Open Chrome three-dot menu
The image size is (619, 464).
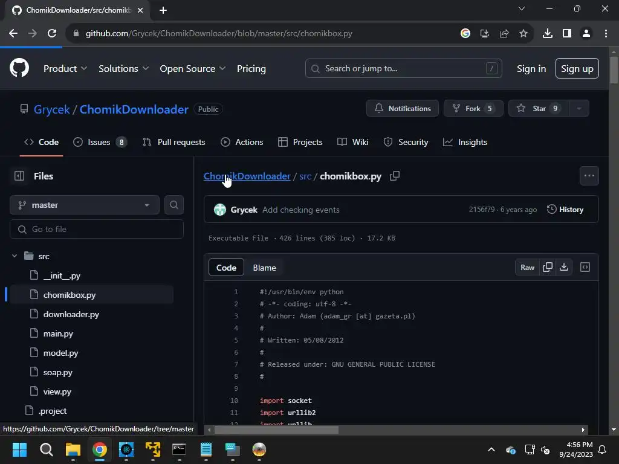pos(606,34)
